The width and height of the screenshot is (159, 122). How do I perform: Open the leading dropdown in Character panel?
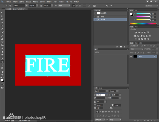(x=120, y=95)
